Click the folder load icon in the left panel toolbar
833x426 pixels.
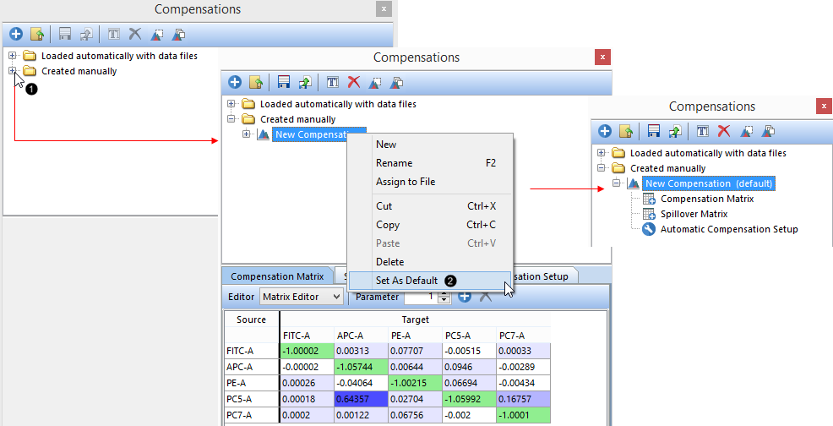(x=37, y=35)
